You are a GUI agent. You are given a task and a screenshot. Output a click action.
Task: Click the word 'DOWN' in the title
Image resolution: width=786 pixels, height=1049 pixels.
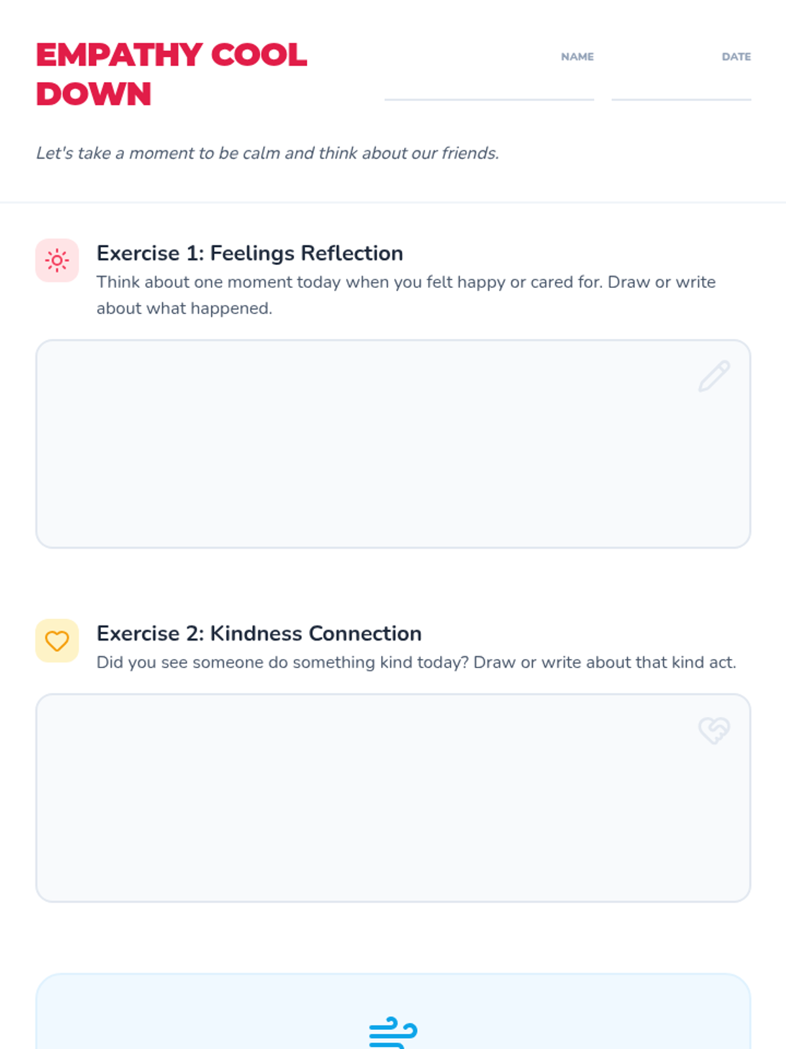coord(94,94)
